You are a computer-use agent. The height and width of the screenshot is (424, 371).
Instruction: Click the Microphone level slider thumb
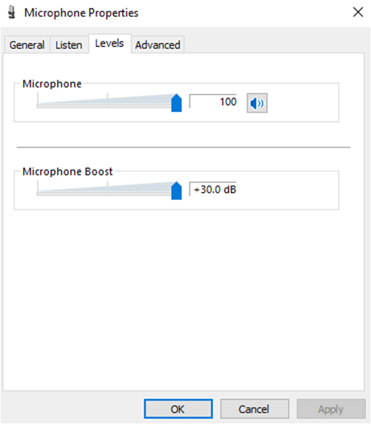[176, 103]
